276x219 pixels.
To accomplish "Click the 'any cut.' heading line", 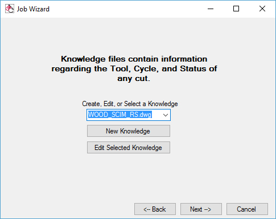I will point(134,79).
